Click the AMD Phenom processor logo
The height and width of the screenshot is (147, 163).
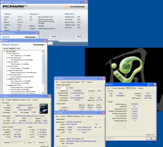coord(44,109)
